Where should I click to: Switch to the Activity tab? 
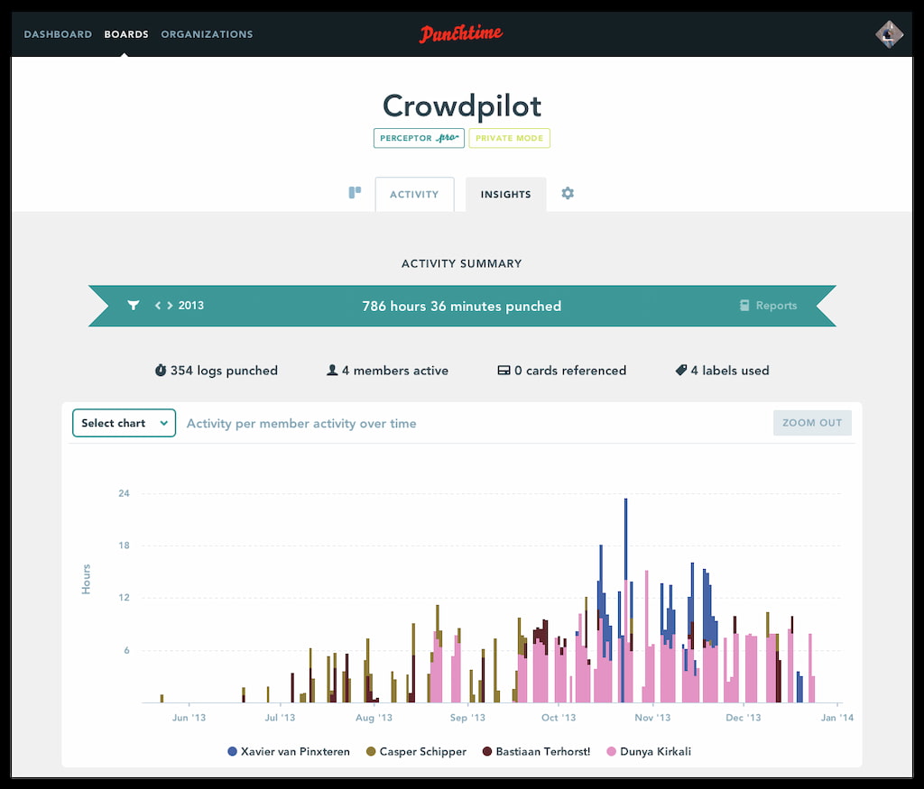[414, 194]
